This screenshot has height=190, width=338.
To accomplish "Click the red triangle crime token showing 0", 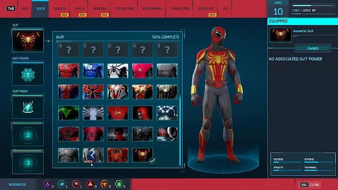I will [x=90, y=184].
